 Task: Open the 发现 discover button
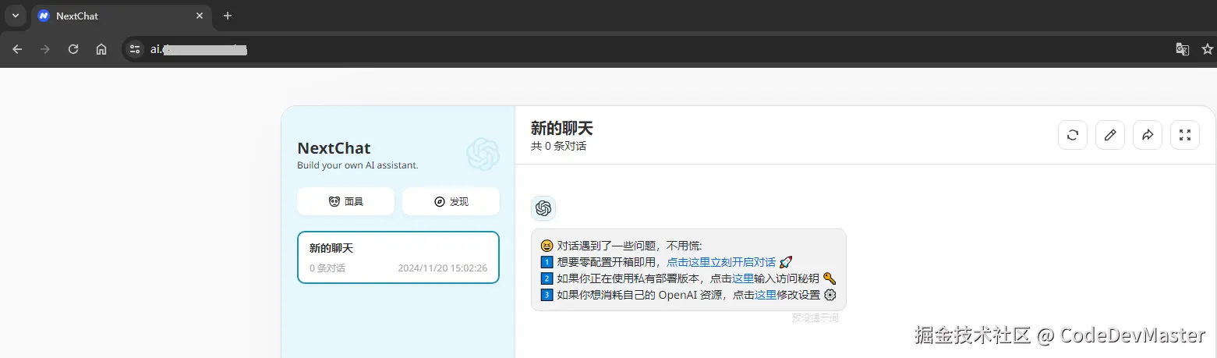[451, 201]
